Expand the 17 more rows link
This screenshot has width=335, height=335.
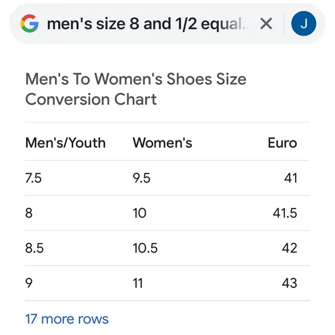click(x=67, y=319)
